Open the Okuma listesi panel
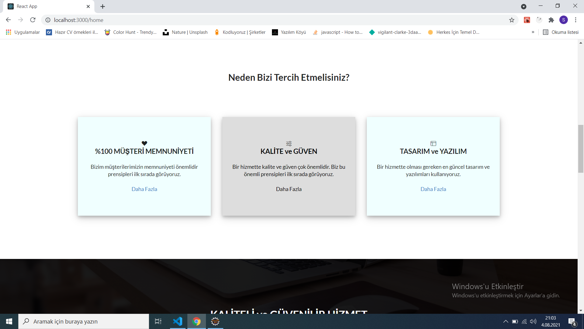This screenshot has height=329, width=584. pos(561,32)
